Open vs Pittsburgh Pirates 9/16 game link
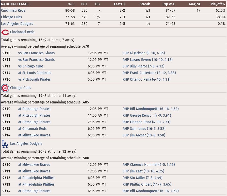The width and height of the screenshot is (227, 196). 35,79
